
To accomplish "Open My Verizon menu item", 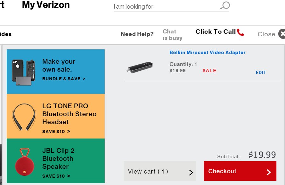I will [46, 5].
